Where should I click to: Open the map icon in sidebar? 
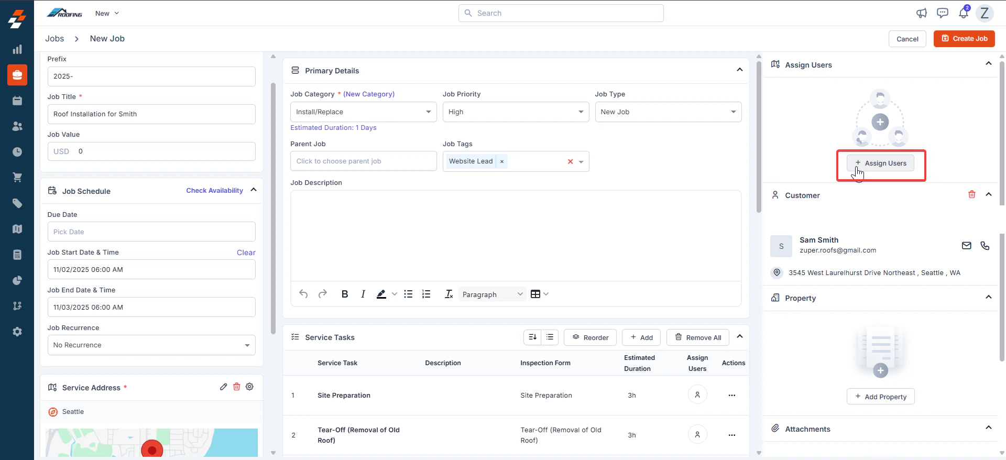pos(17,229)
